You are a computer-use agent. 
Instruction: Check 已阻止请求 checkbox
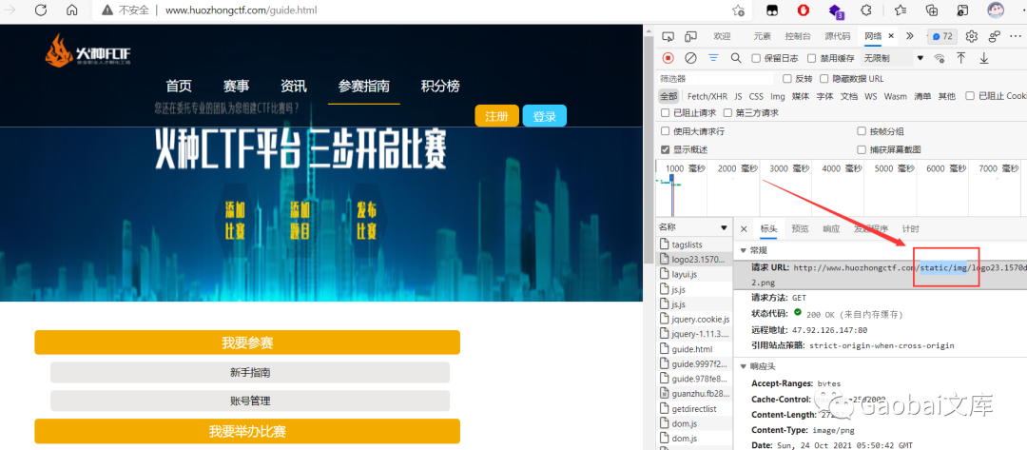pos(666,112)
